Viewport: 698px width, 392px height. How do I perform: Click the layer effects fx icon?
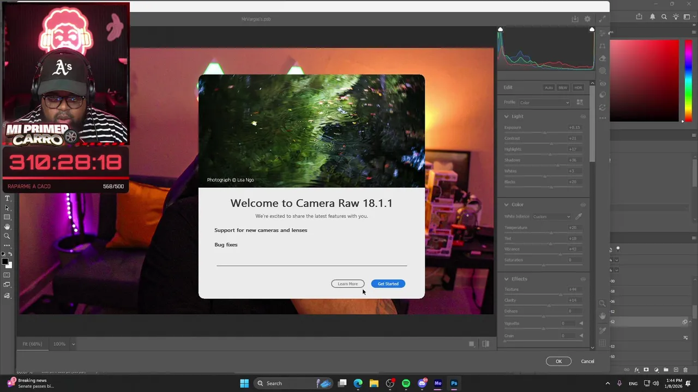636,370
